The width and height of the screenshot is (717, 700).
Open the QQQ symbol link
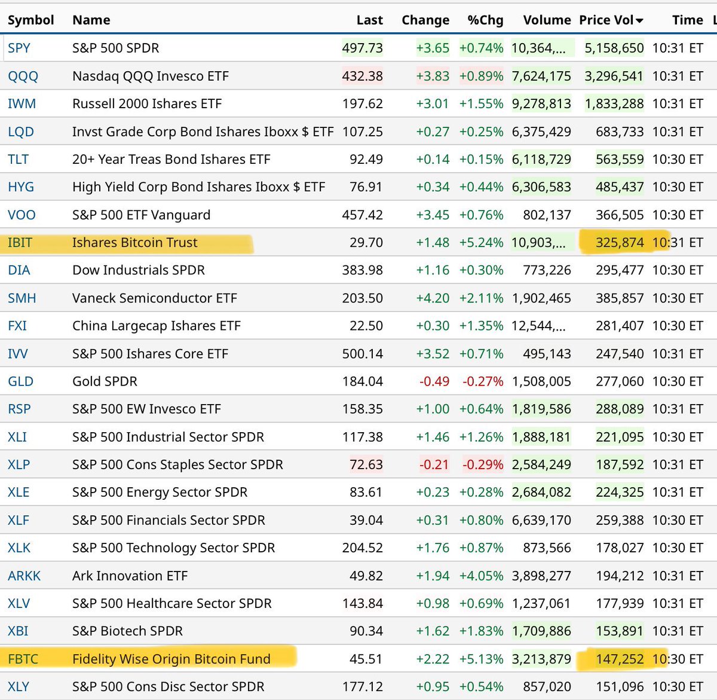click(23, 76)
